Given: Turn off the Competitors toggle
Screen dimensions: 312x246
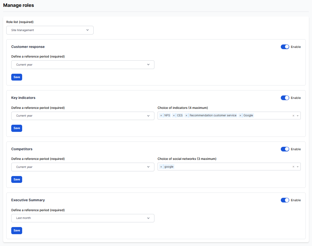Looking at the screenshot, I should [285, 149].
